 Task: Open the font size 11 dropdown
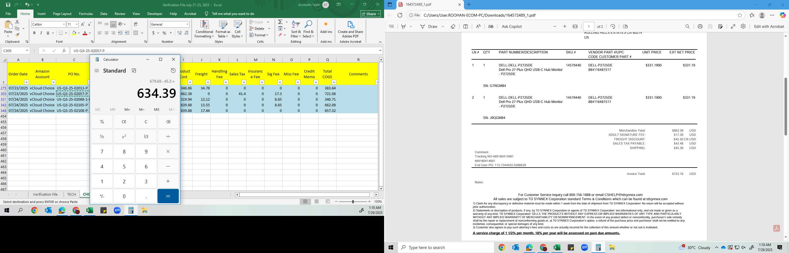point(76,24)
